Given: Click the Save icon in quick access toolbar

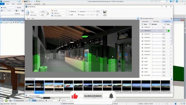Looking at the screenshot, I should point(25,1).
